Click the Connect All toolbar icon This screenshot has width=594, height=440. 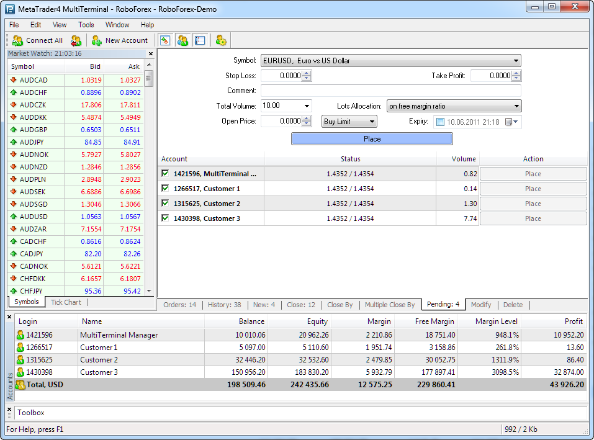pyautogui.click(x=17, y=40)
